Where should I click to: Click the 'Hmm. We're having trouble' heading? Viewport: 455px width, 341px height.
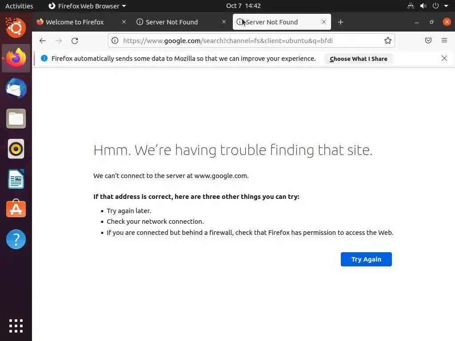[233, 150]
